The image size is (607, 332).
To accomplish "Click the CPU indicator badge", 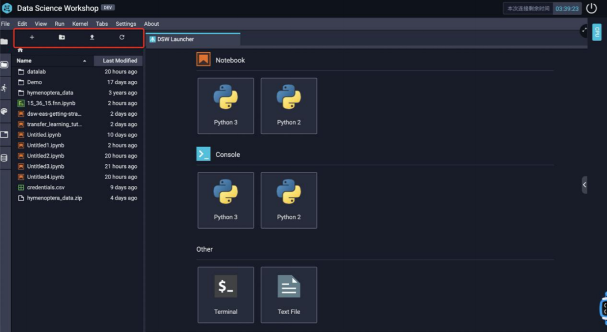I will click(596, 32).
